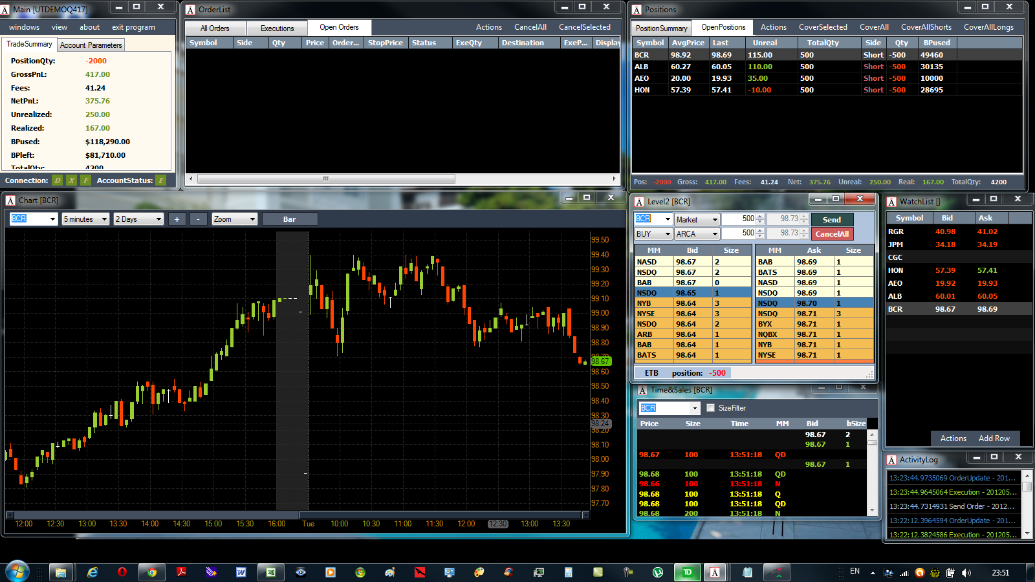Switch to Account Parameters tab
The width and height of the screenshot is (1035, 582).
91,45
